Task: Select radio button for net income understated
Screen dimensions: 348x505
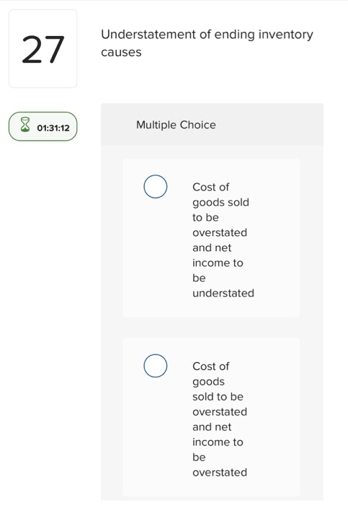Action: (x=156, y=186)
